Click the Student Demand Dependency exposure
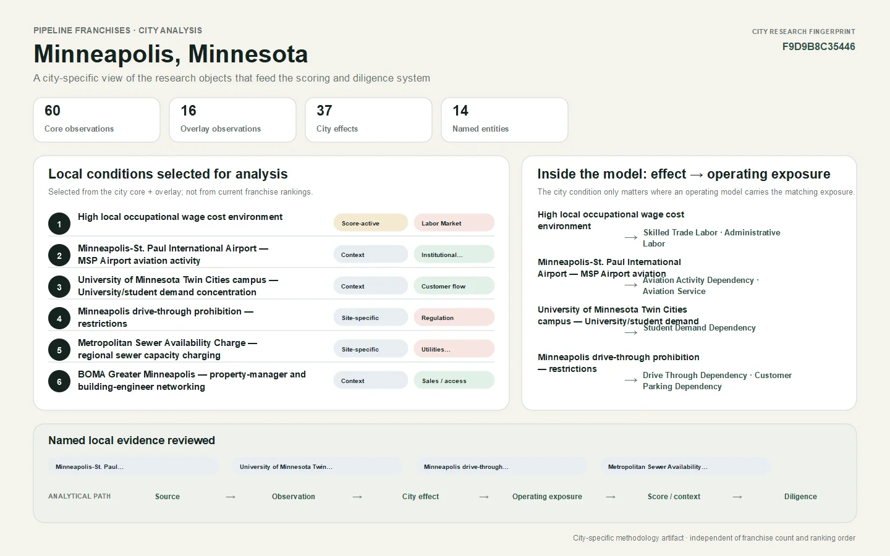 (699, 328)
